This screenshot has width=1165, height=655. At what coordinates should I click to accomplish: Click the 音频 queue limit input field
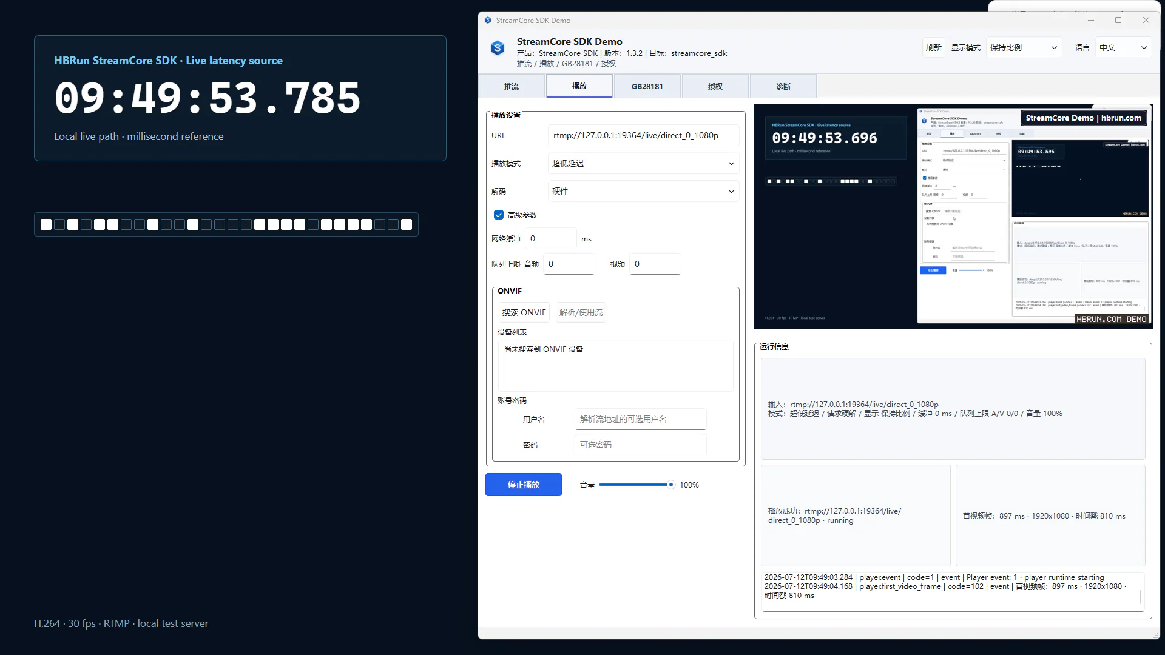coord(569,264)
